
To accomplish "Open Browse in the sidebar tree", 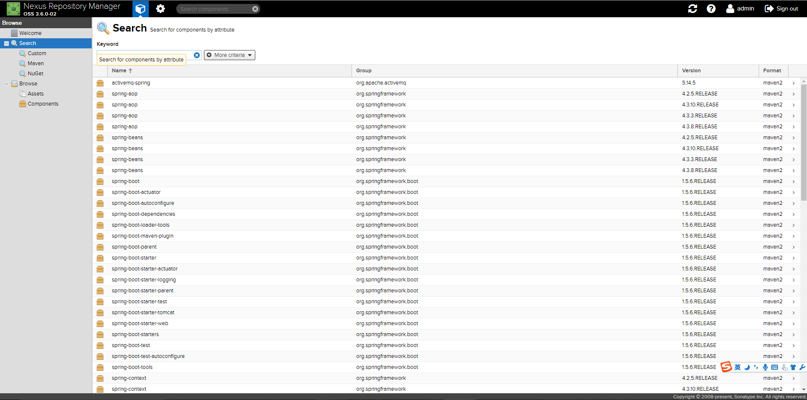I will [28, 84].
